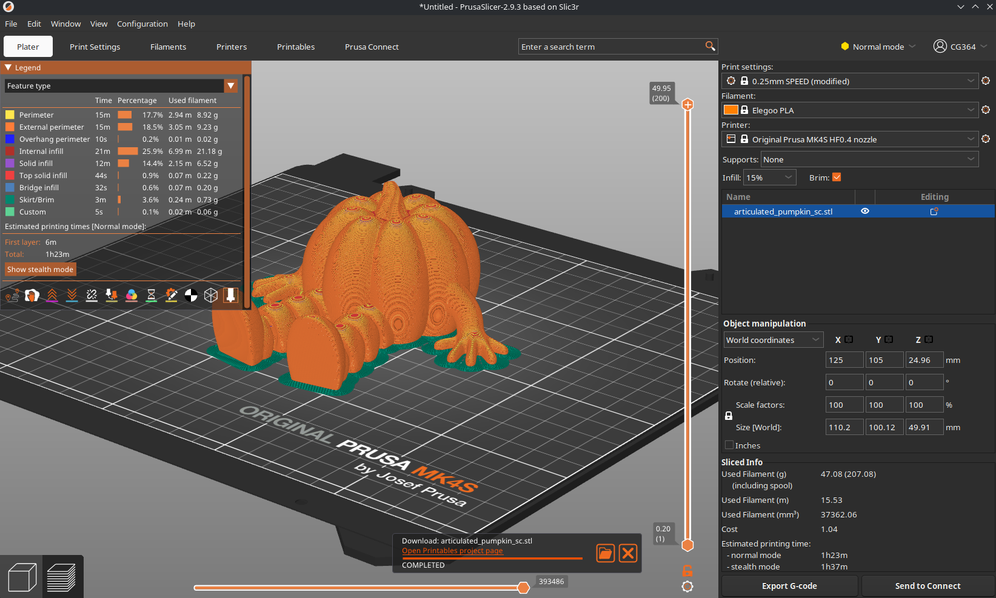This screenshot has height=598, width=996.
Task: Open the World coordinates dropdown
Action: [773, 340]
